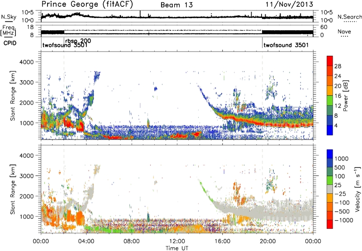Pick the bottom bright blue power color bar segment

pyautogui.click(x=330, y=130)
